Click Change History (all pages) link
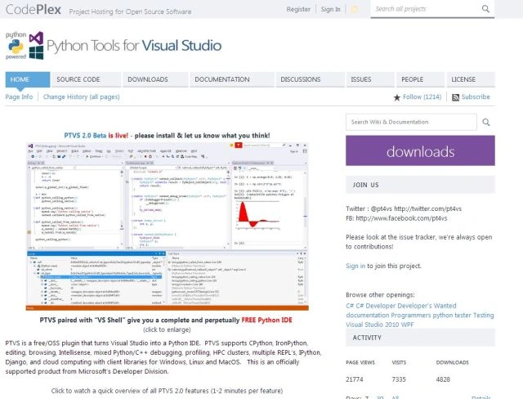 pyautogui.click(x=82, y=96)
